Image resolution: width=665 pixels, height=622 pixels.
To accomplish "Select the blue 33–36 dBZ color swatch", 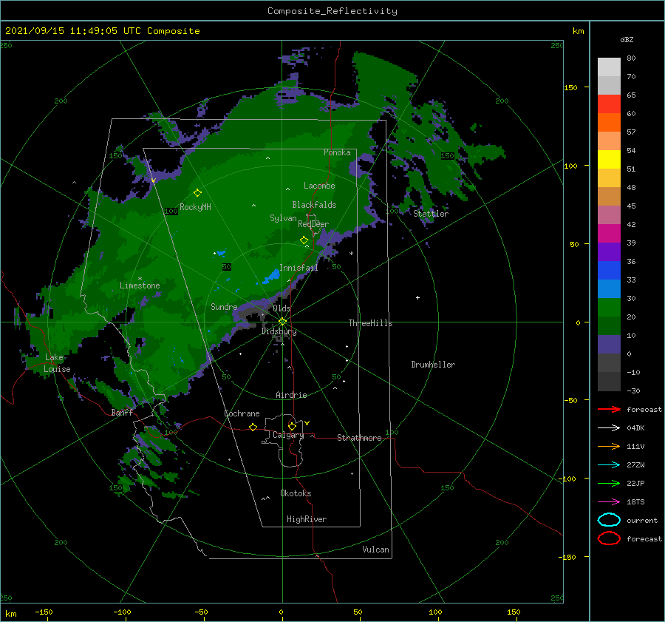I will coord(609,271).
